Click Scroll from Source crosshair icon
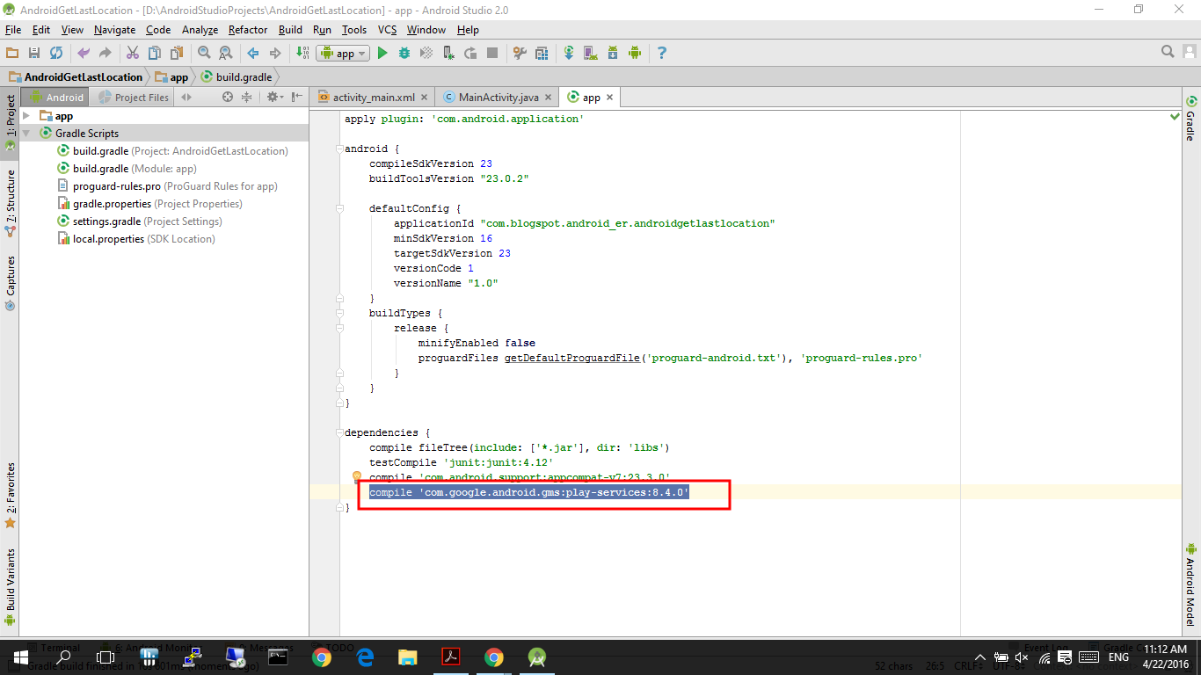The height and width of the screenshot is (675, 1201). click(227, 97)
